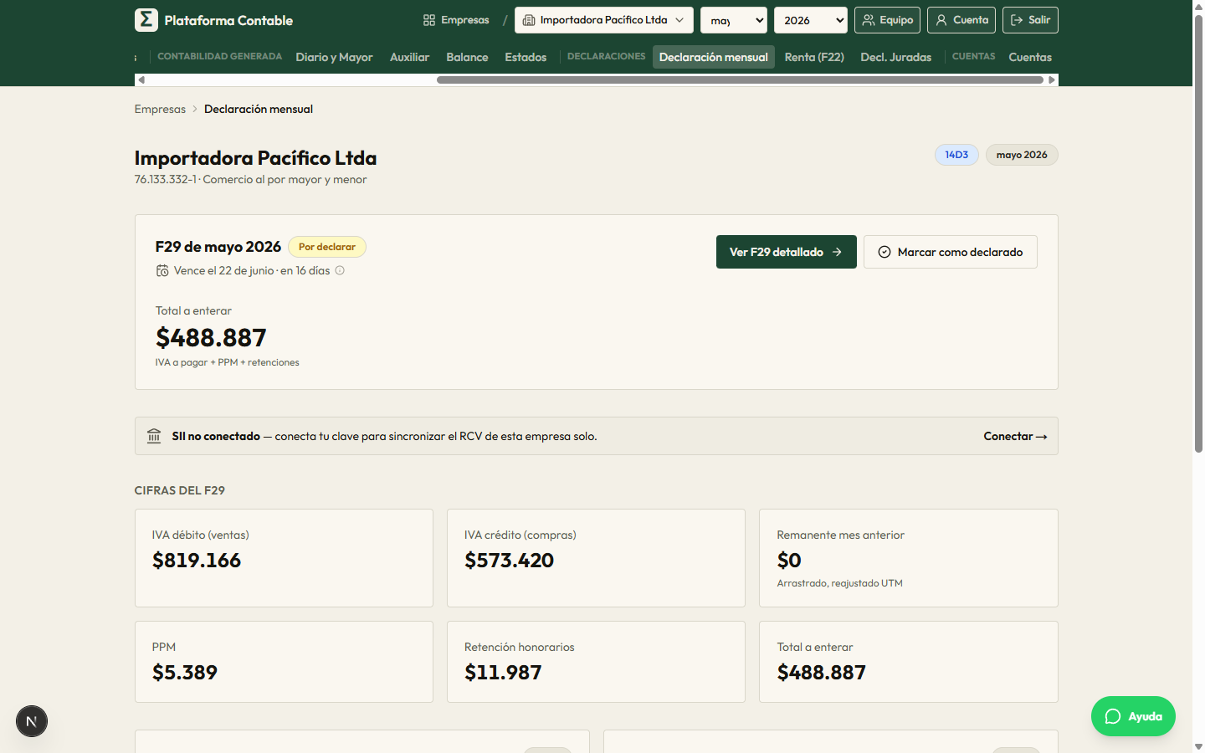
Task: Open the Renta (F22) tab
Action: click(814, 57)
